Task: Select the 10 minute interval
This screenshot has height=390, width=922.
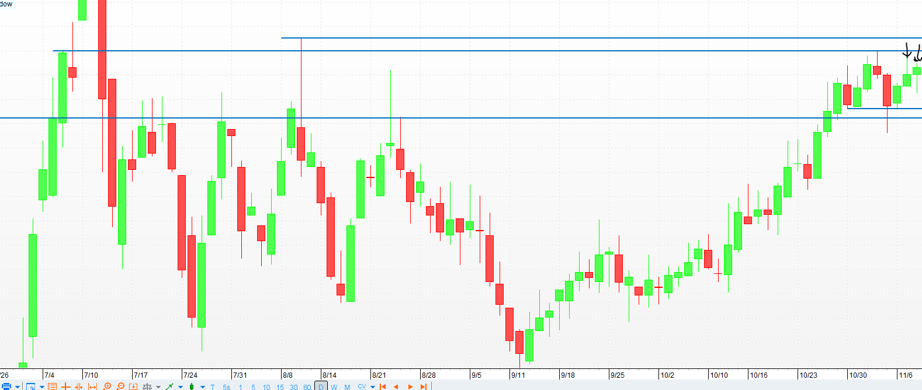Action: 266,387
